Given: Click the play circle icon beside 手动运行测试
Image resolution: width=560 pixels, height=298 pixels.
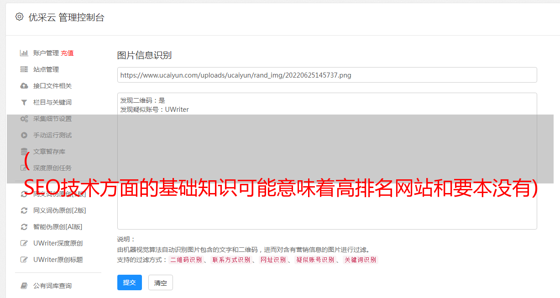Looking at the screenshot, I should coord(24,135).
